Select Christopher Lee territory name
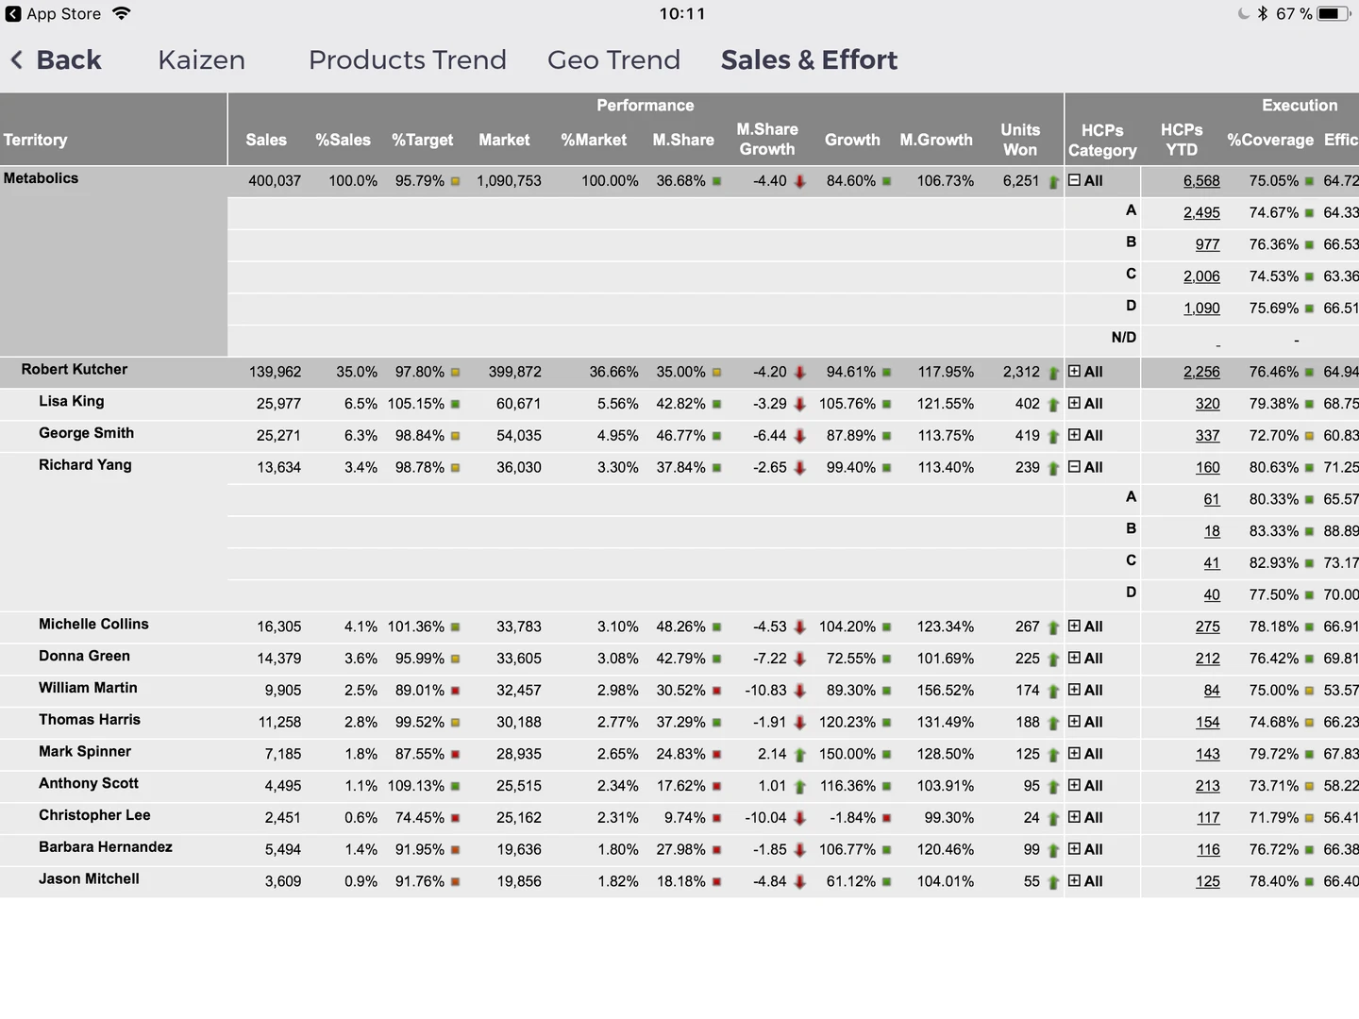The image size is (1359, 1019). tap(94, 815)
